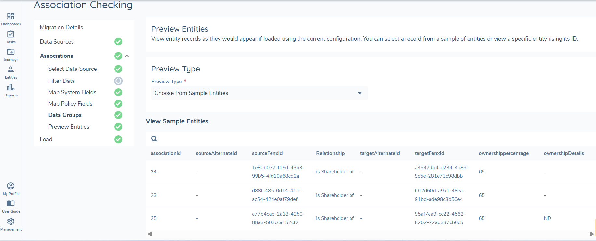Select the Data Groups step
The height and width of the screenshot is (241, 596).
[x=65, y=115]
